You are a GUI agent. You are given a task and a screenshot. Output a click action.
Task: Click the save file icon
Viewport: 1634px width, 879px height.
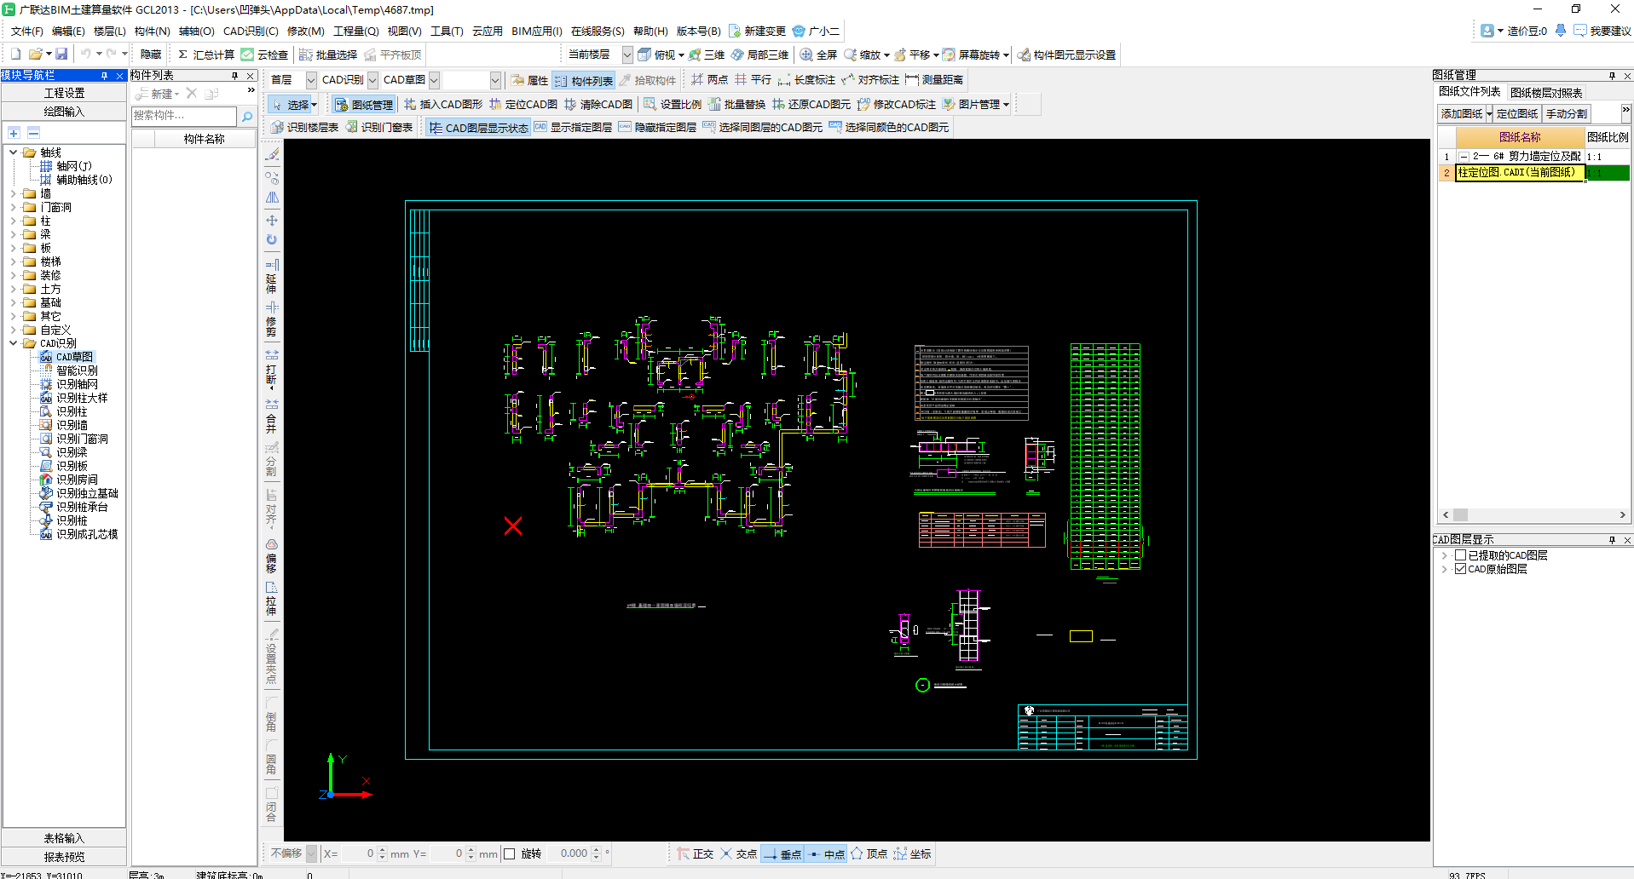pyautogui.click(x=61, y=55)
